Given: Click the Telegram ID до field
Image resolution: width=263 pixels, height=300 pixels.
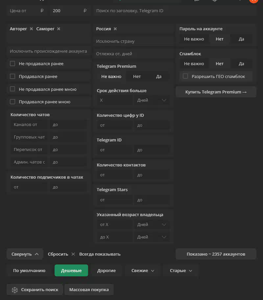Looking at the screenshot, I should tap(152, 150).
